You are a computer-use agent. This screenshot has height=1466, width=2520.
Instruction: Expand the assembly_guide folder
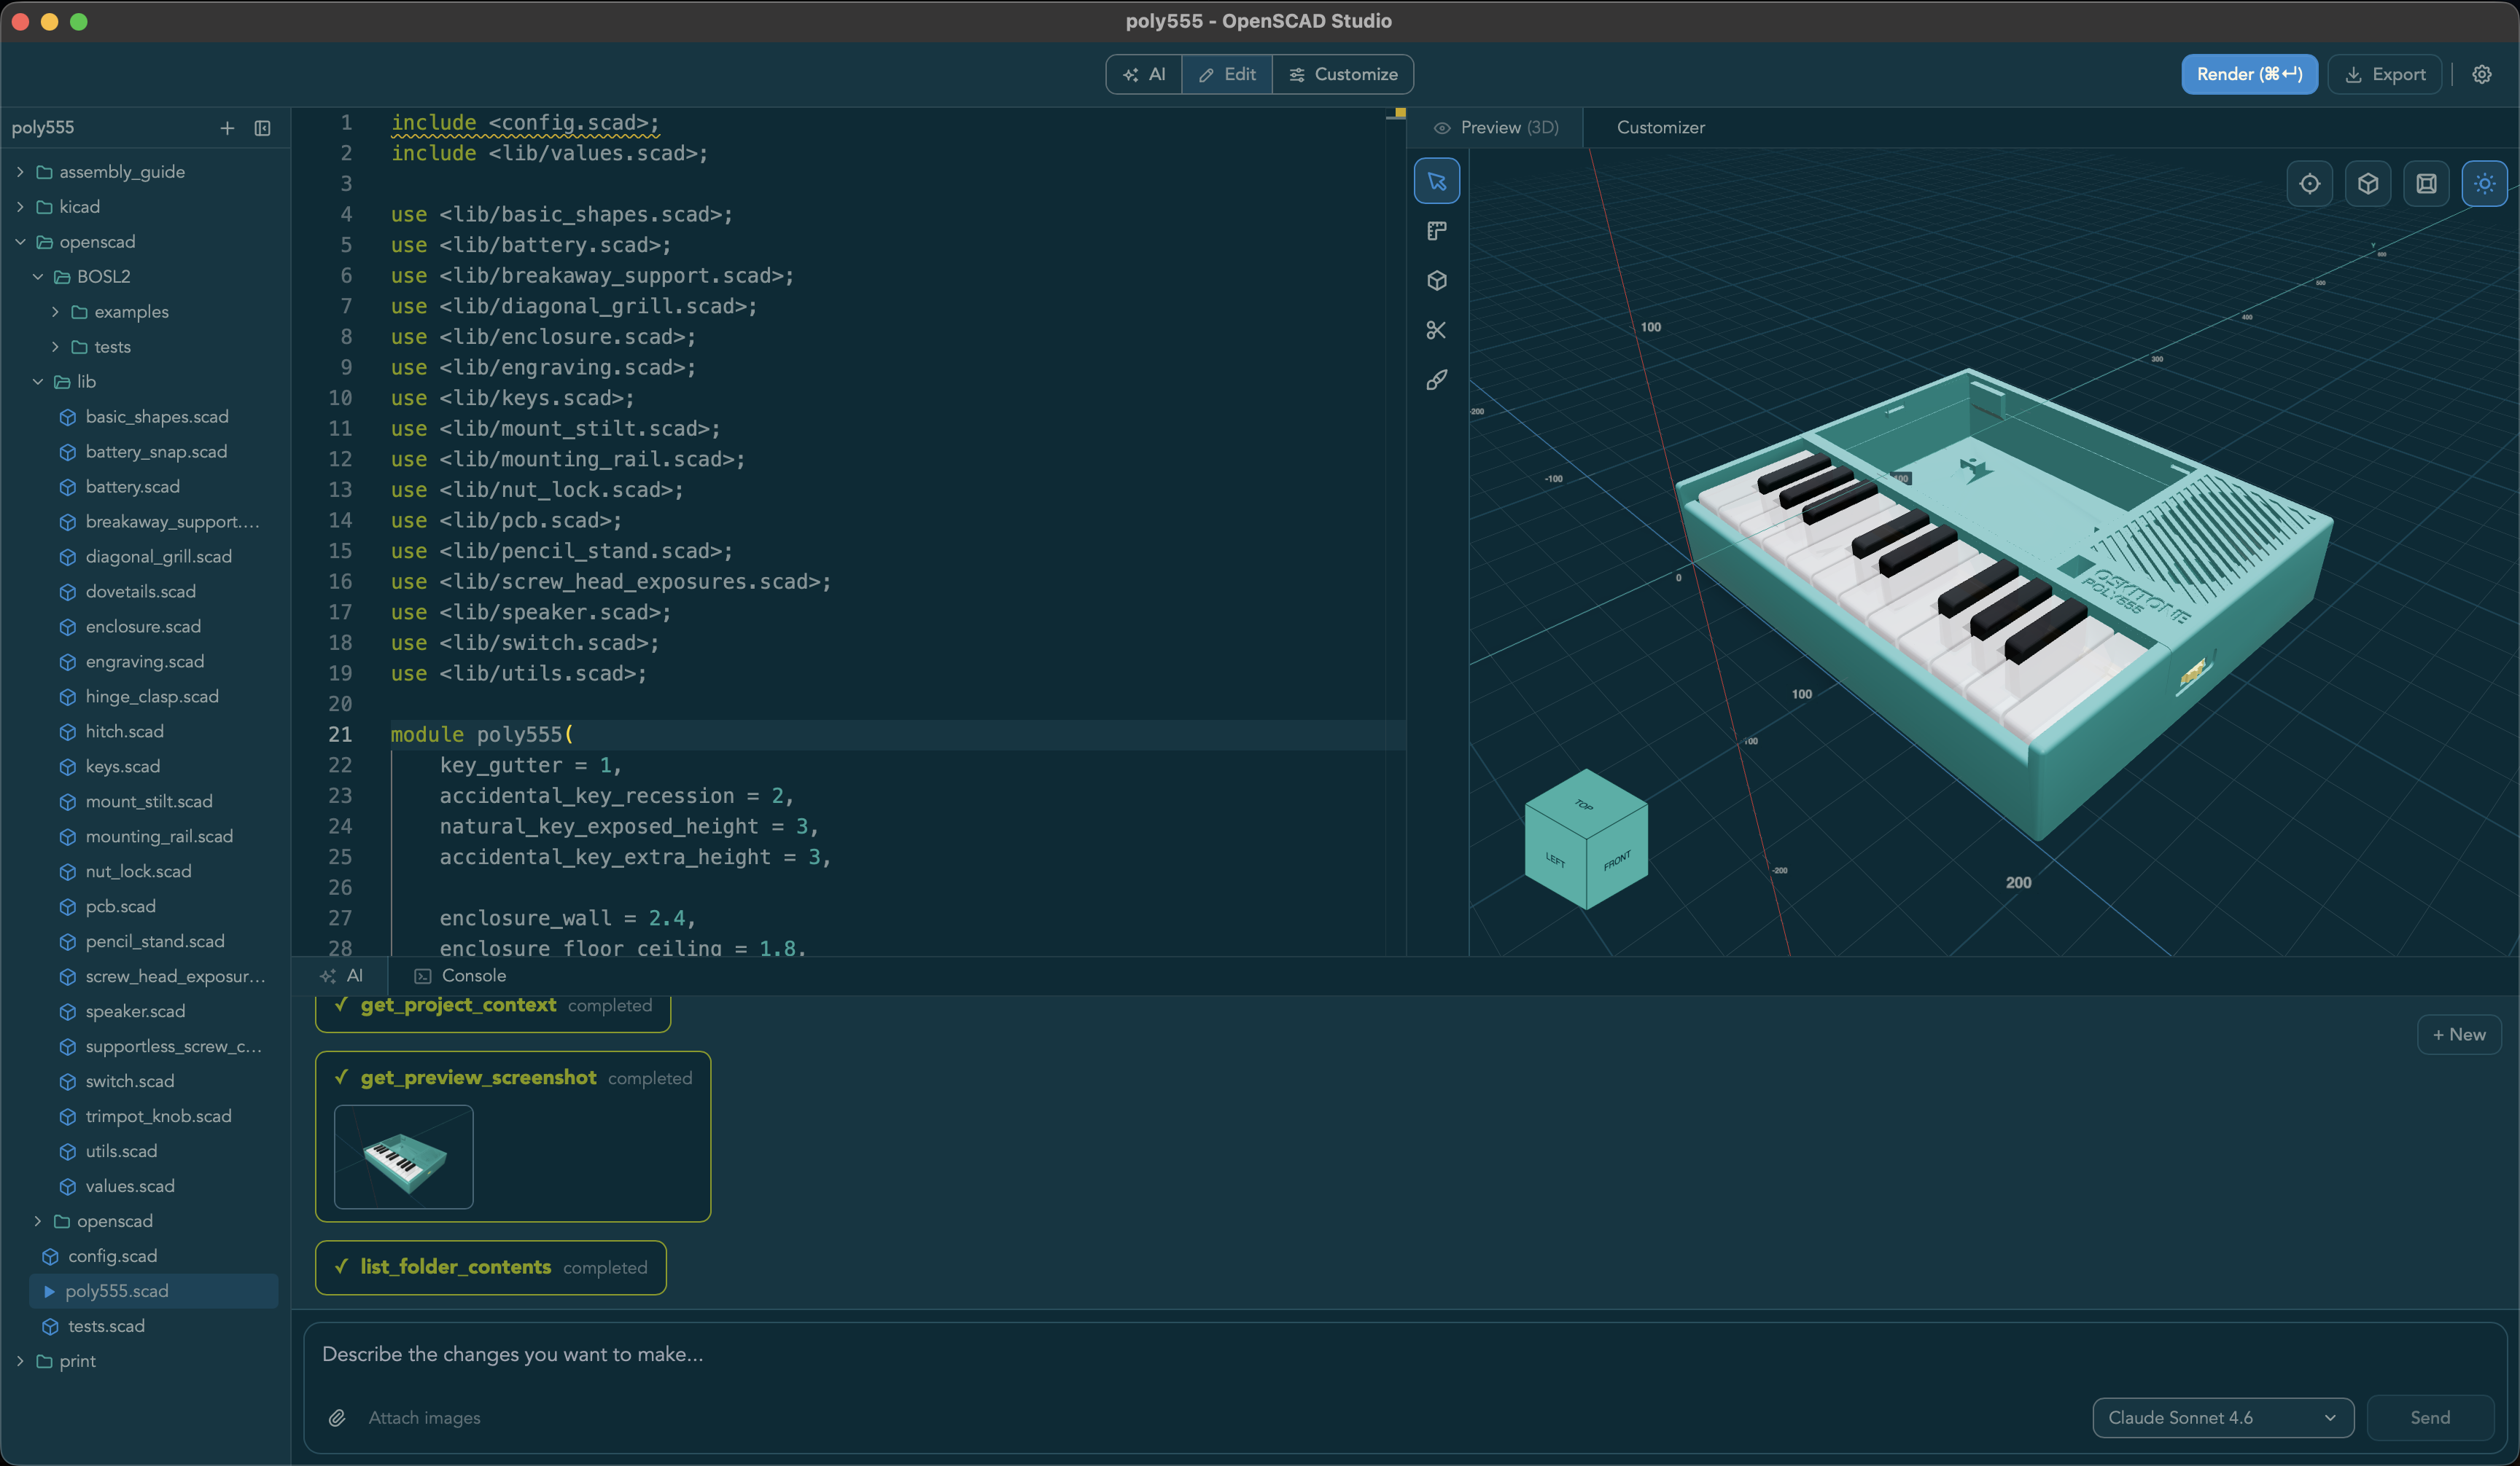point(20,172)
